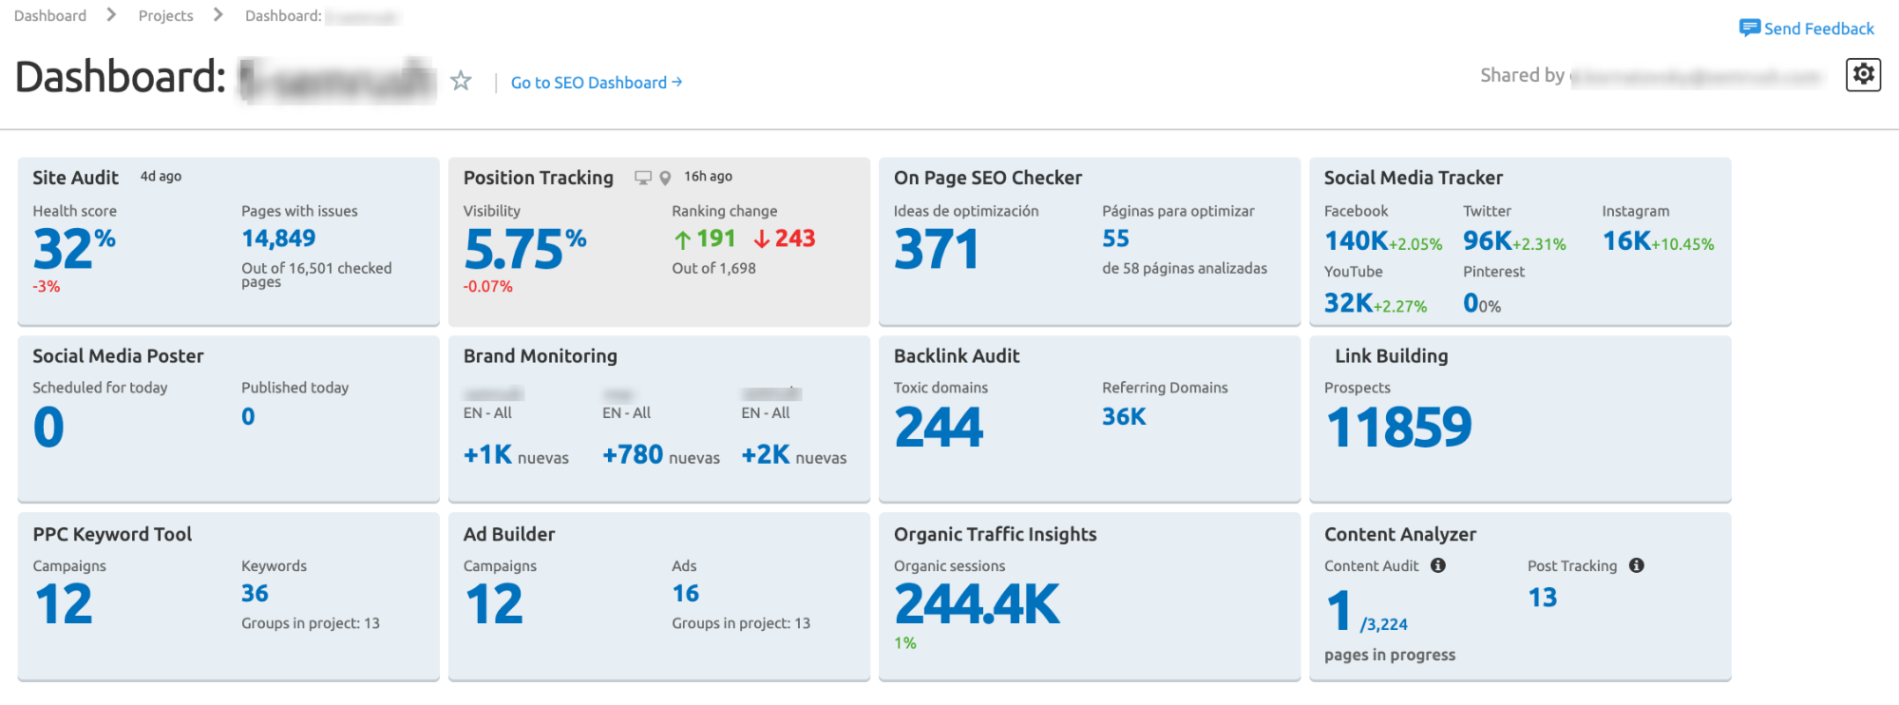Image resolution: width=1899 pixels, height=705 pixels.
Task: Click the location pin icon in Position Tracking
Action: [665, 178]
